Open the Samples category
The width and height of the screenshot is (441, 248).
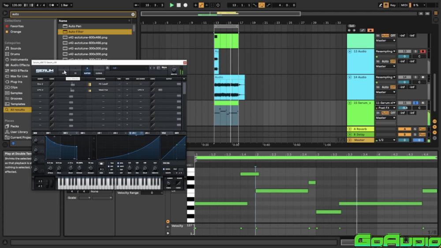16,93
